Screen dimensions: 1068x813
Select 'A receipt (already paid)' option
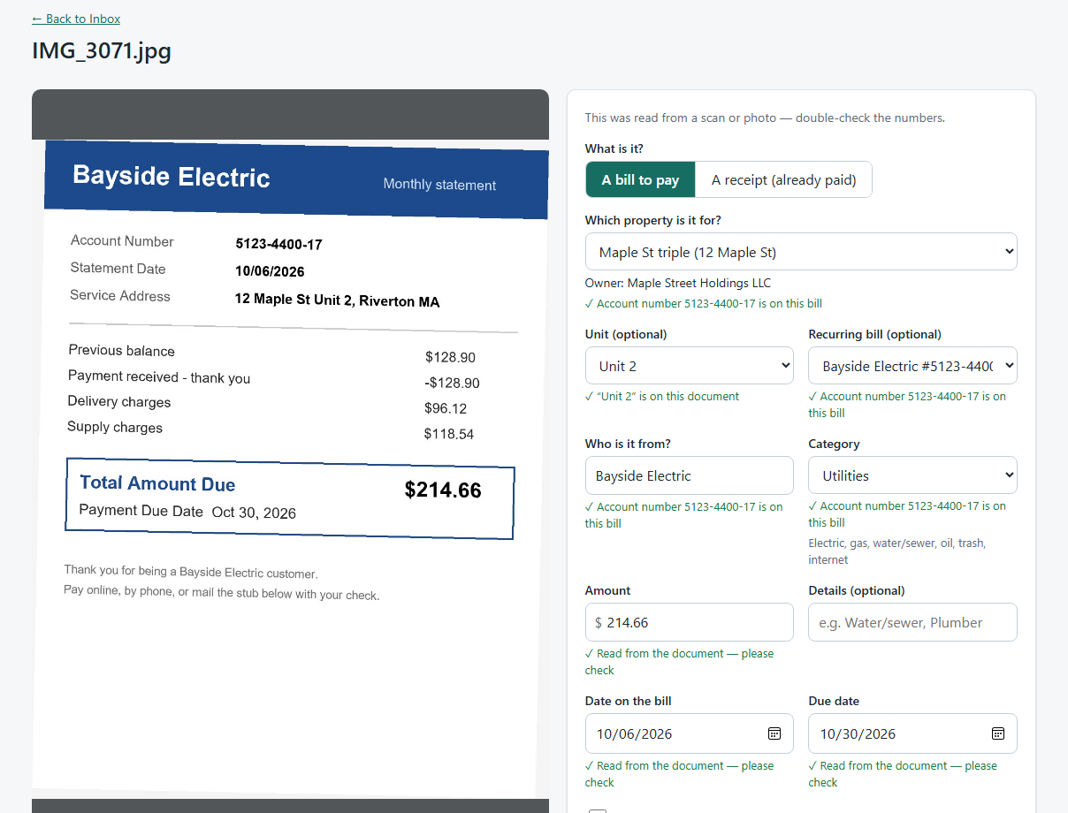(783, 179)
